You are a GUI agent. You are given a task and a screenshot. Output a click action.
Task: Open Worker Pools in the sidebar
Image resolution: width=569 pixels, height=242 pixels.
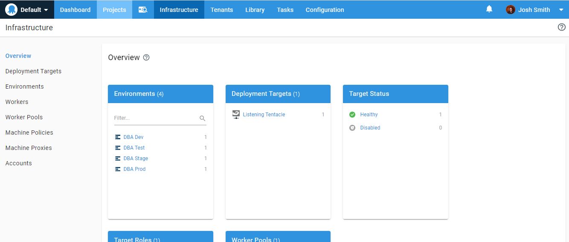(24, 117)
